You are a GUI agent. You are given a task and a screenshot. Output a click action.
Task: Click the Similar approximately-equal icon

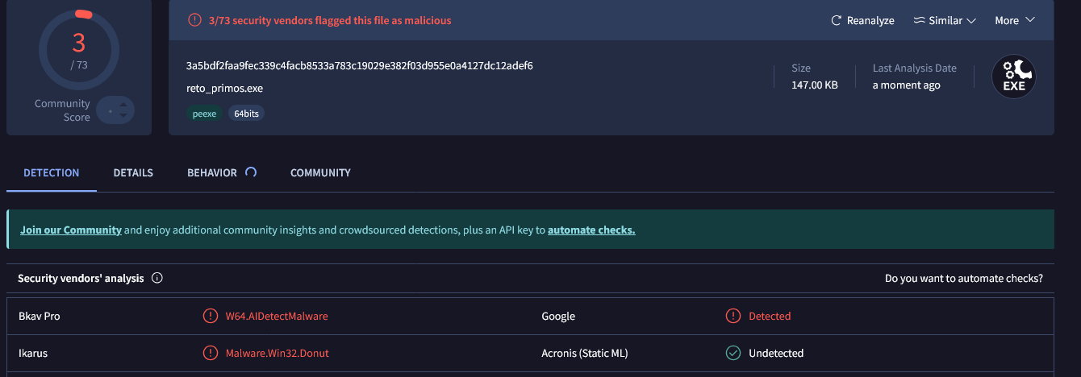point(919,20)
